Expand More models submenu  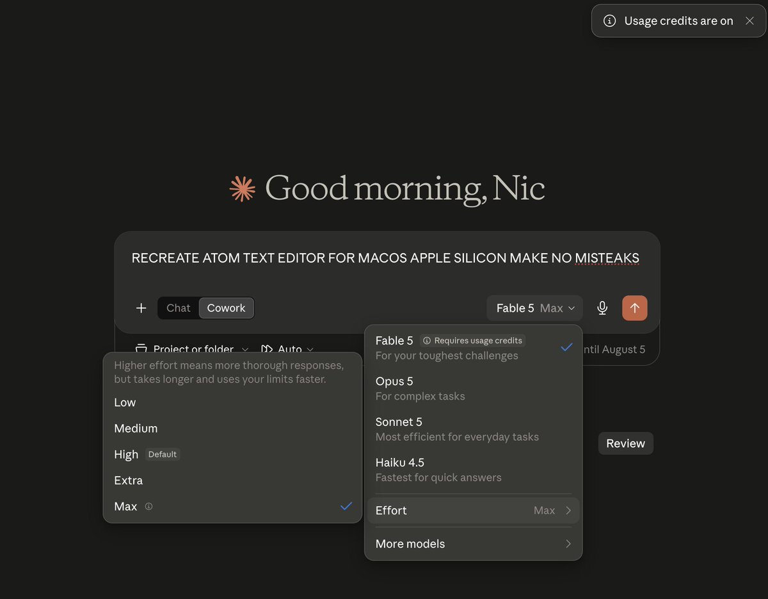coord(474,544)
